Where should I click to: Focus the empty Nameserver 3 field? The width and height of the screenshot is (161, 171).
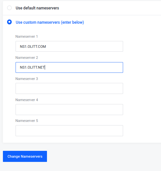(69, 88)
